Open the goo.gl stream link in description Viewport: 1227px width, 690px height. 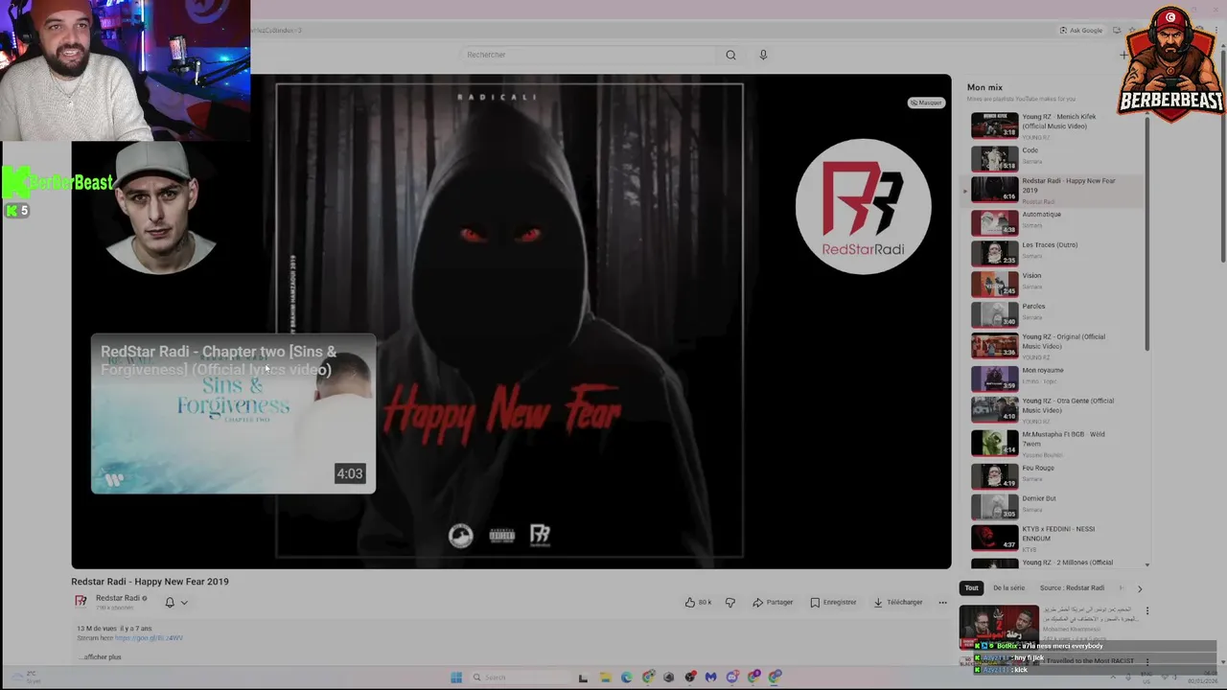tap(149, 638)
